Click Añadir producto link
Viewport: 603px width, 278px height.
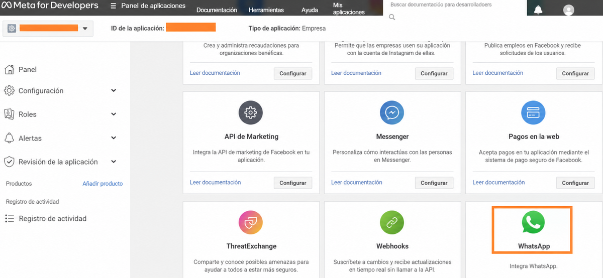click(103, 184)
